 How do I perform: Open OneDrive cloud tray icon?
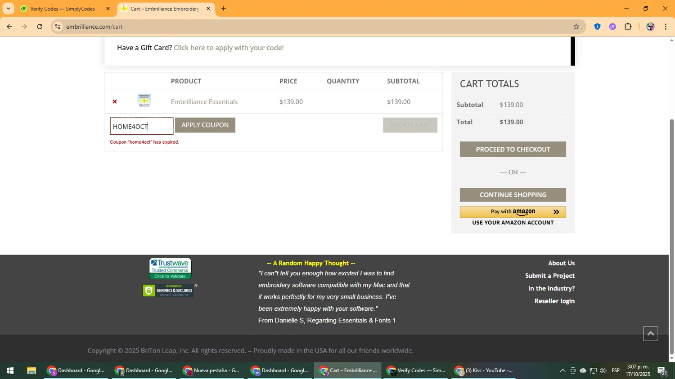(583, 370)
